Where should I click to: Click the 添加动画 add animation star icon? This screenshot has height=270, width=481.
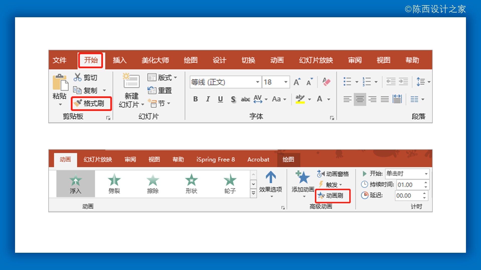pos(303,177)
